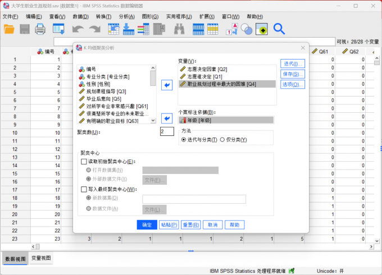Enable 读取初始聚类中心 checkbox
The width and height of the screenshot is (382, 275).
[x=84, y=162]
